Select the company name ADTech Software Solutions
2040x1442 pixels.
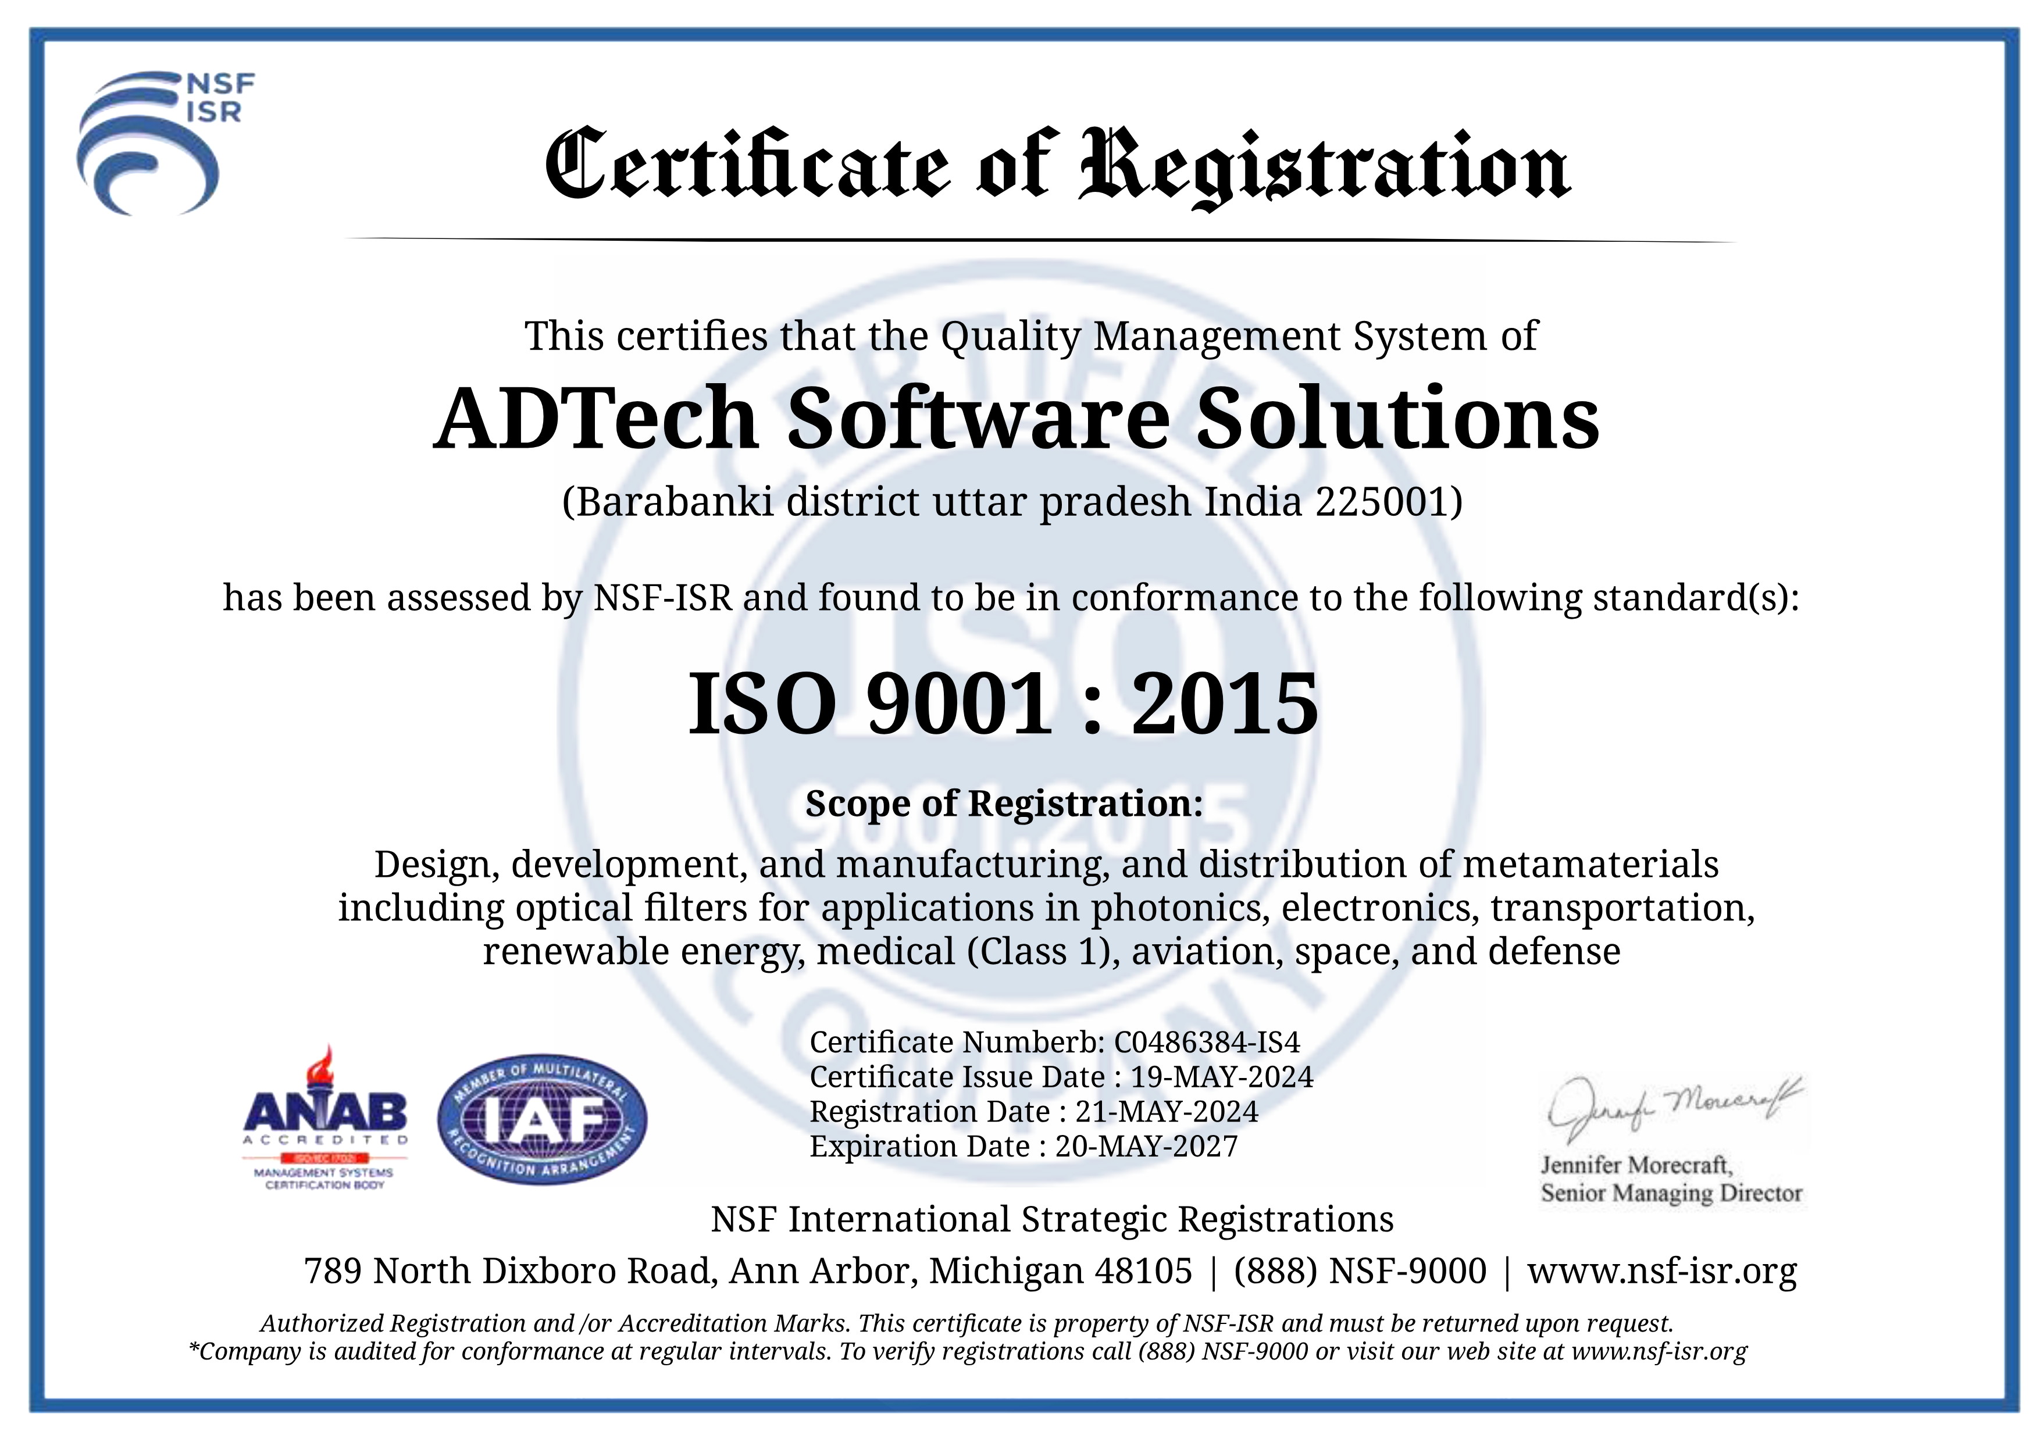[x=1017, y=417]
